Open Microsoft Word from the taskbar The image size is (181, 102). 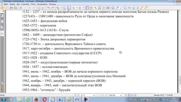(x=77, y=99)
